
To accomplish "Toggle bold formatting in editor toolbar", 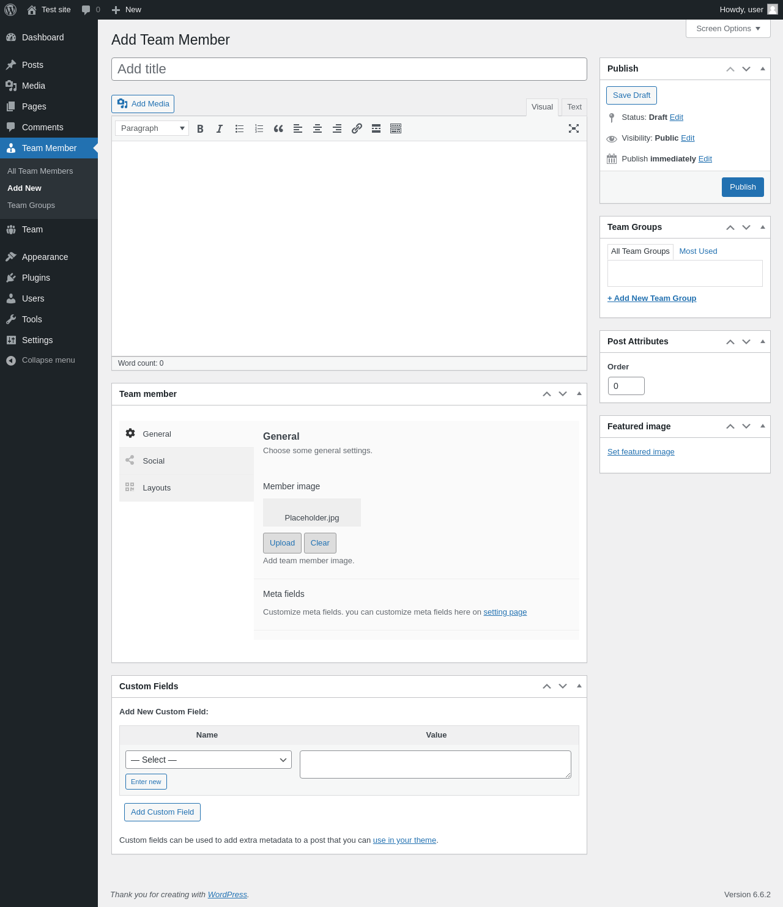I will point(200,128).
